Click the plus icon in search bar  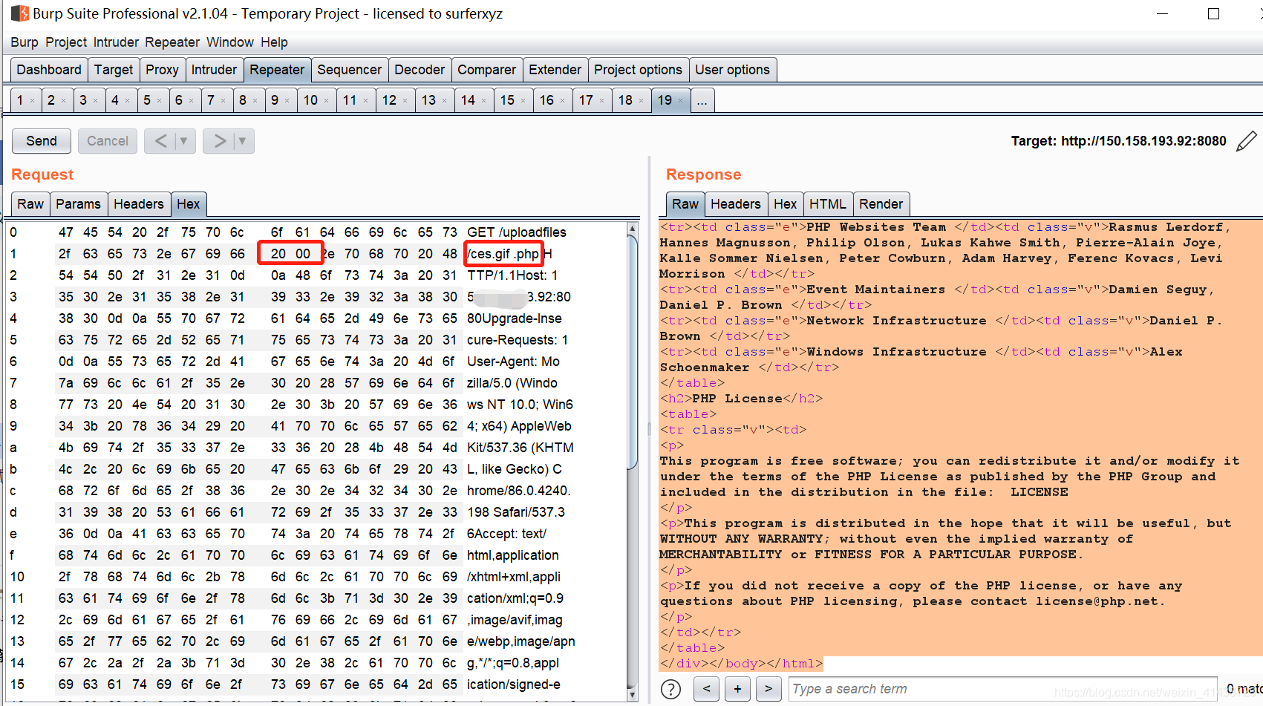(x=737, y=689)
